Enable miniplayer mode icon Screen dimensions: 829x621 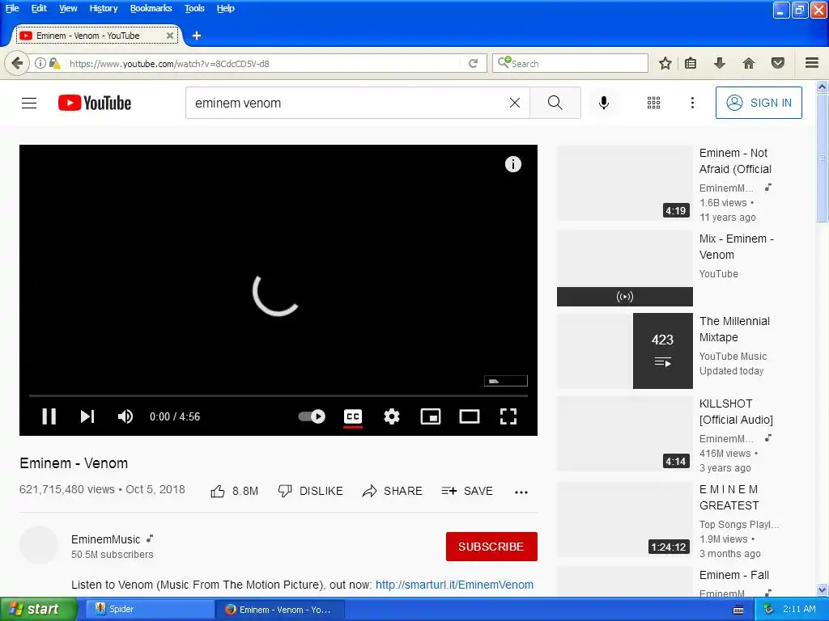(x=431, y=416)
